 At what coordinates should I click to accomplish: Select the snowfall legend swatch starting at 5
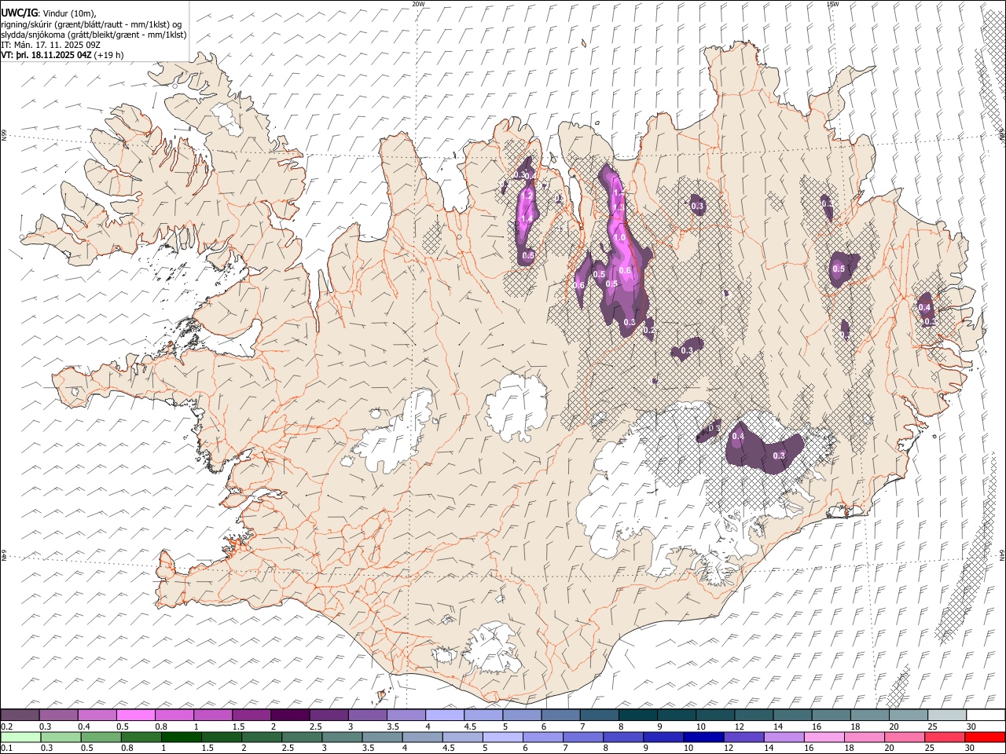click(521, 715)
